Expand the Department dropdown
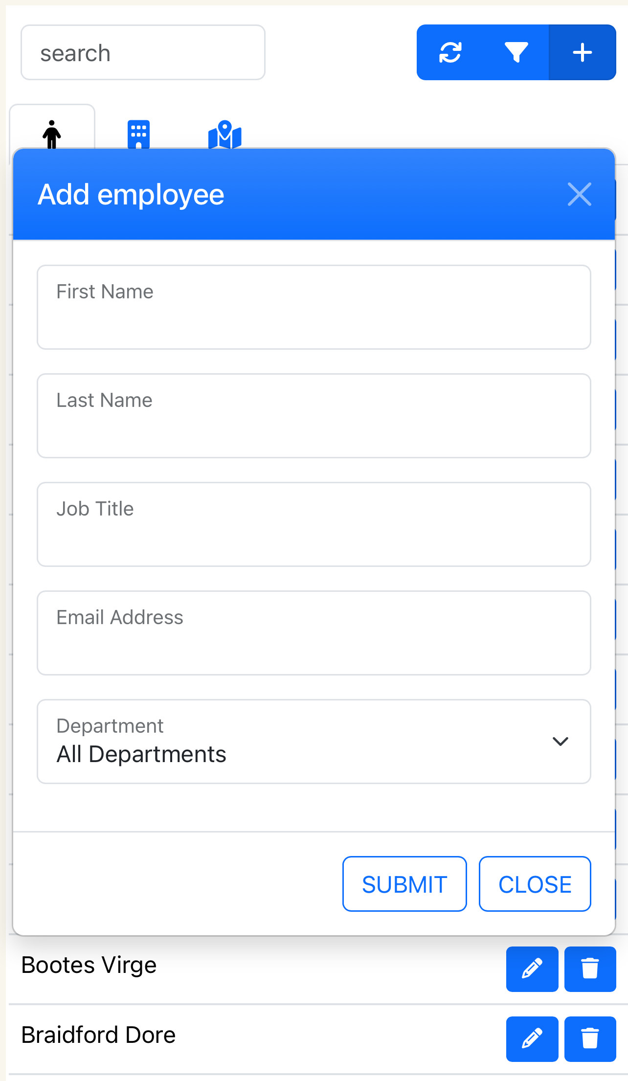Screen dimensions: 628x1081 (313, 742)
